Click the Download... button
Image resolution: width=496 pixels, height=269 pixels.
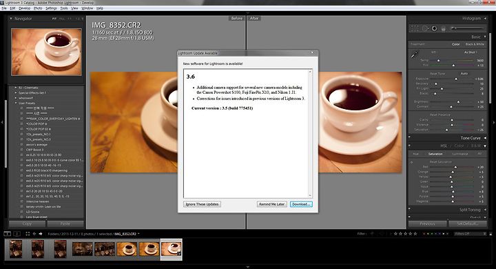(301, 204)
